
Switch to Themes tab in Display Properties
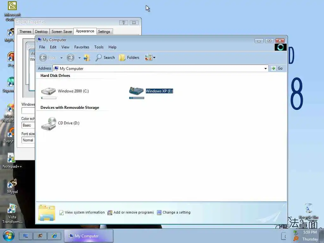25,32
